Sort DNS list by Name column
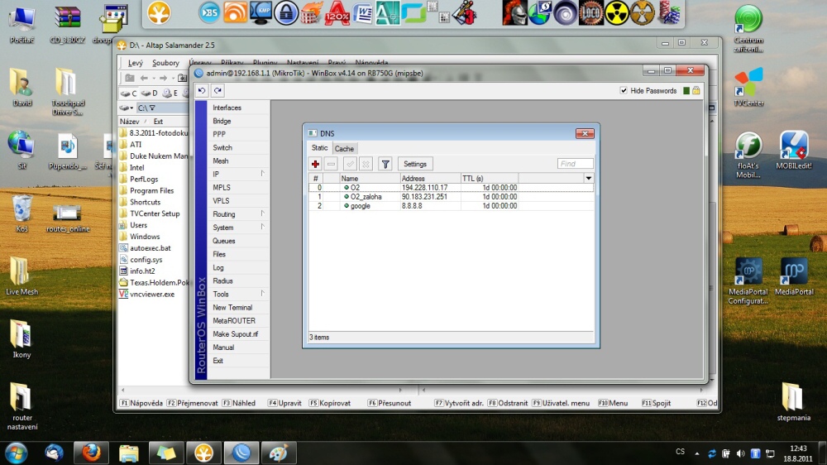The width and height of the screenshot is (827, 465). pyautogui.click(x=370, y=179)
